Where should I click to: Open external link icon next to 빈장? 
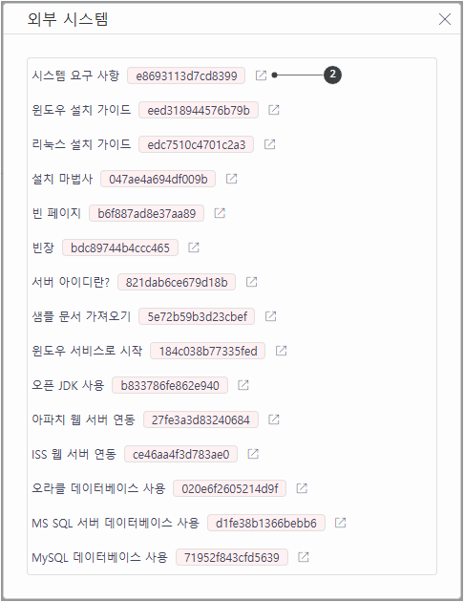point(194,247)
